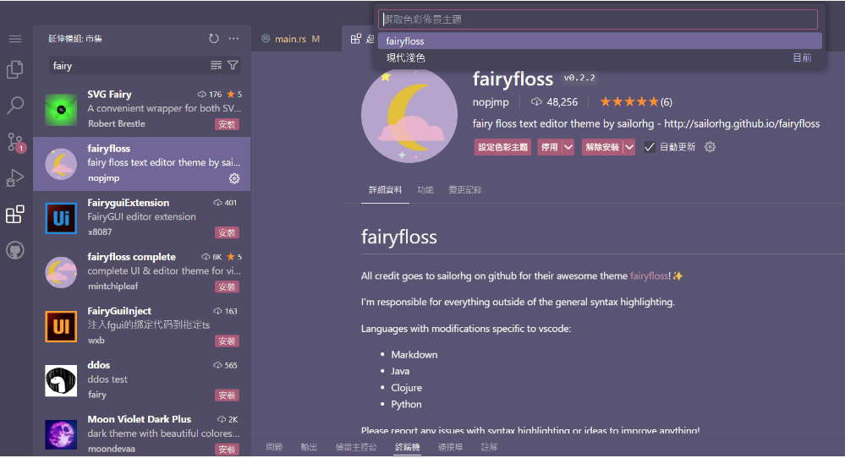Click ddos extension icon
845x458 pixels.
click(61, 380)
